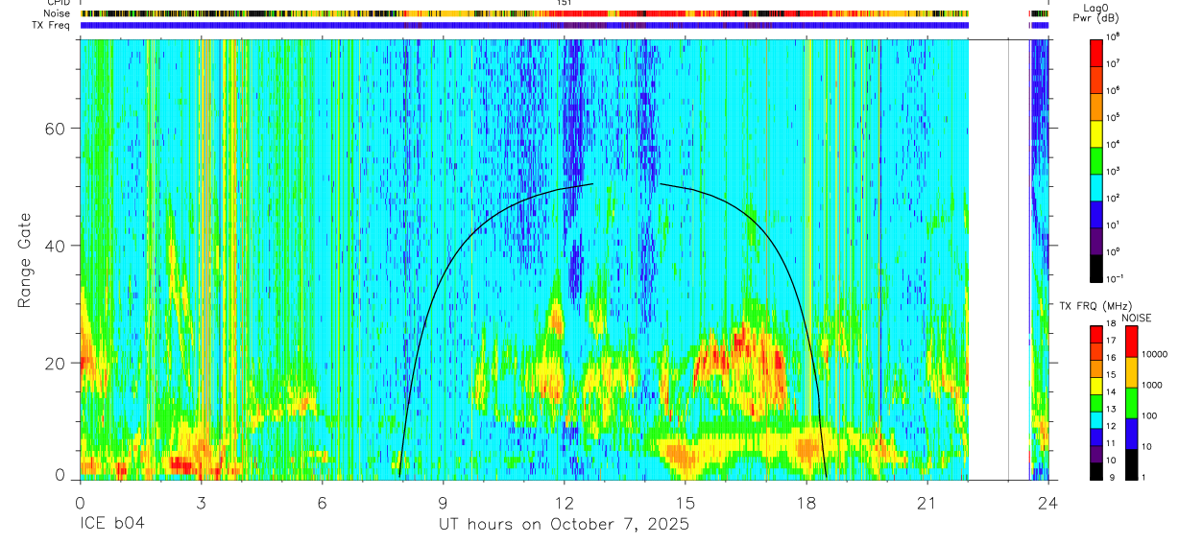Click the "Range Gate" y-axis title
This screenshot has height=544, width=1179.
[x=25, y=261]
